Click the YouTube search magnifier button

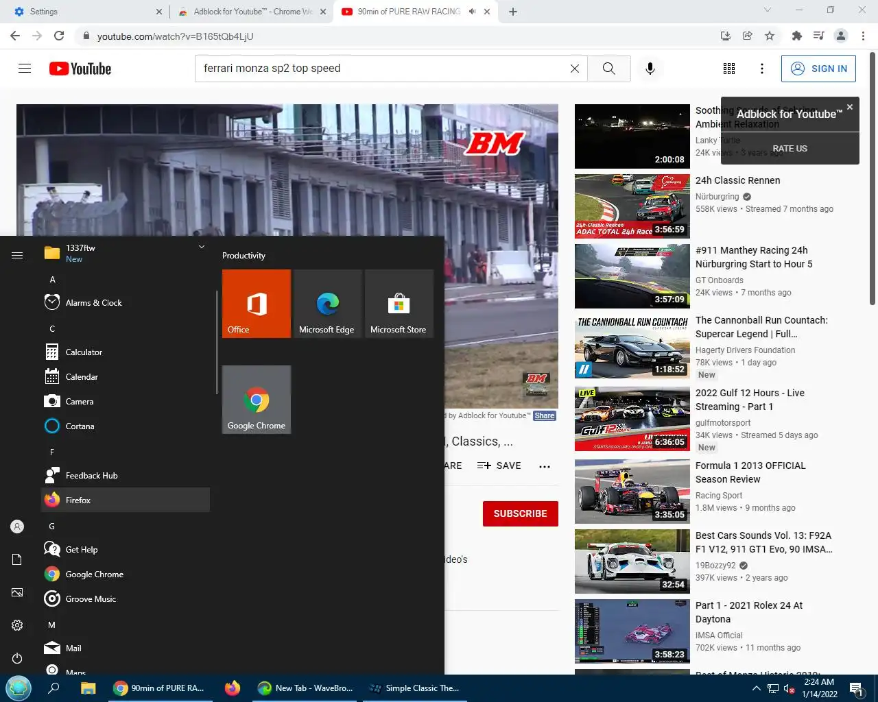(608, 69)
